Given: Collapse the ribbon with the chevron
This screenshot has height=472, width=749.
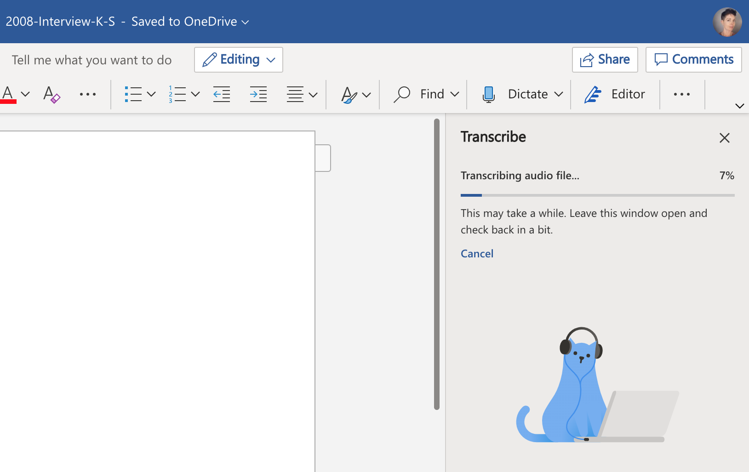Looking at the screenshot, I should (739, 106).
